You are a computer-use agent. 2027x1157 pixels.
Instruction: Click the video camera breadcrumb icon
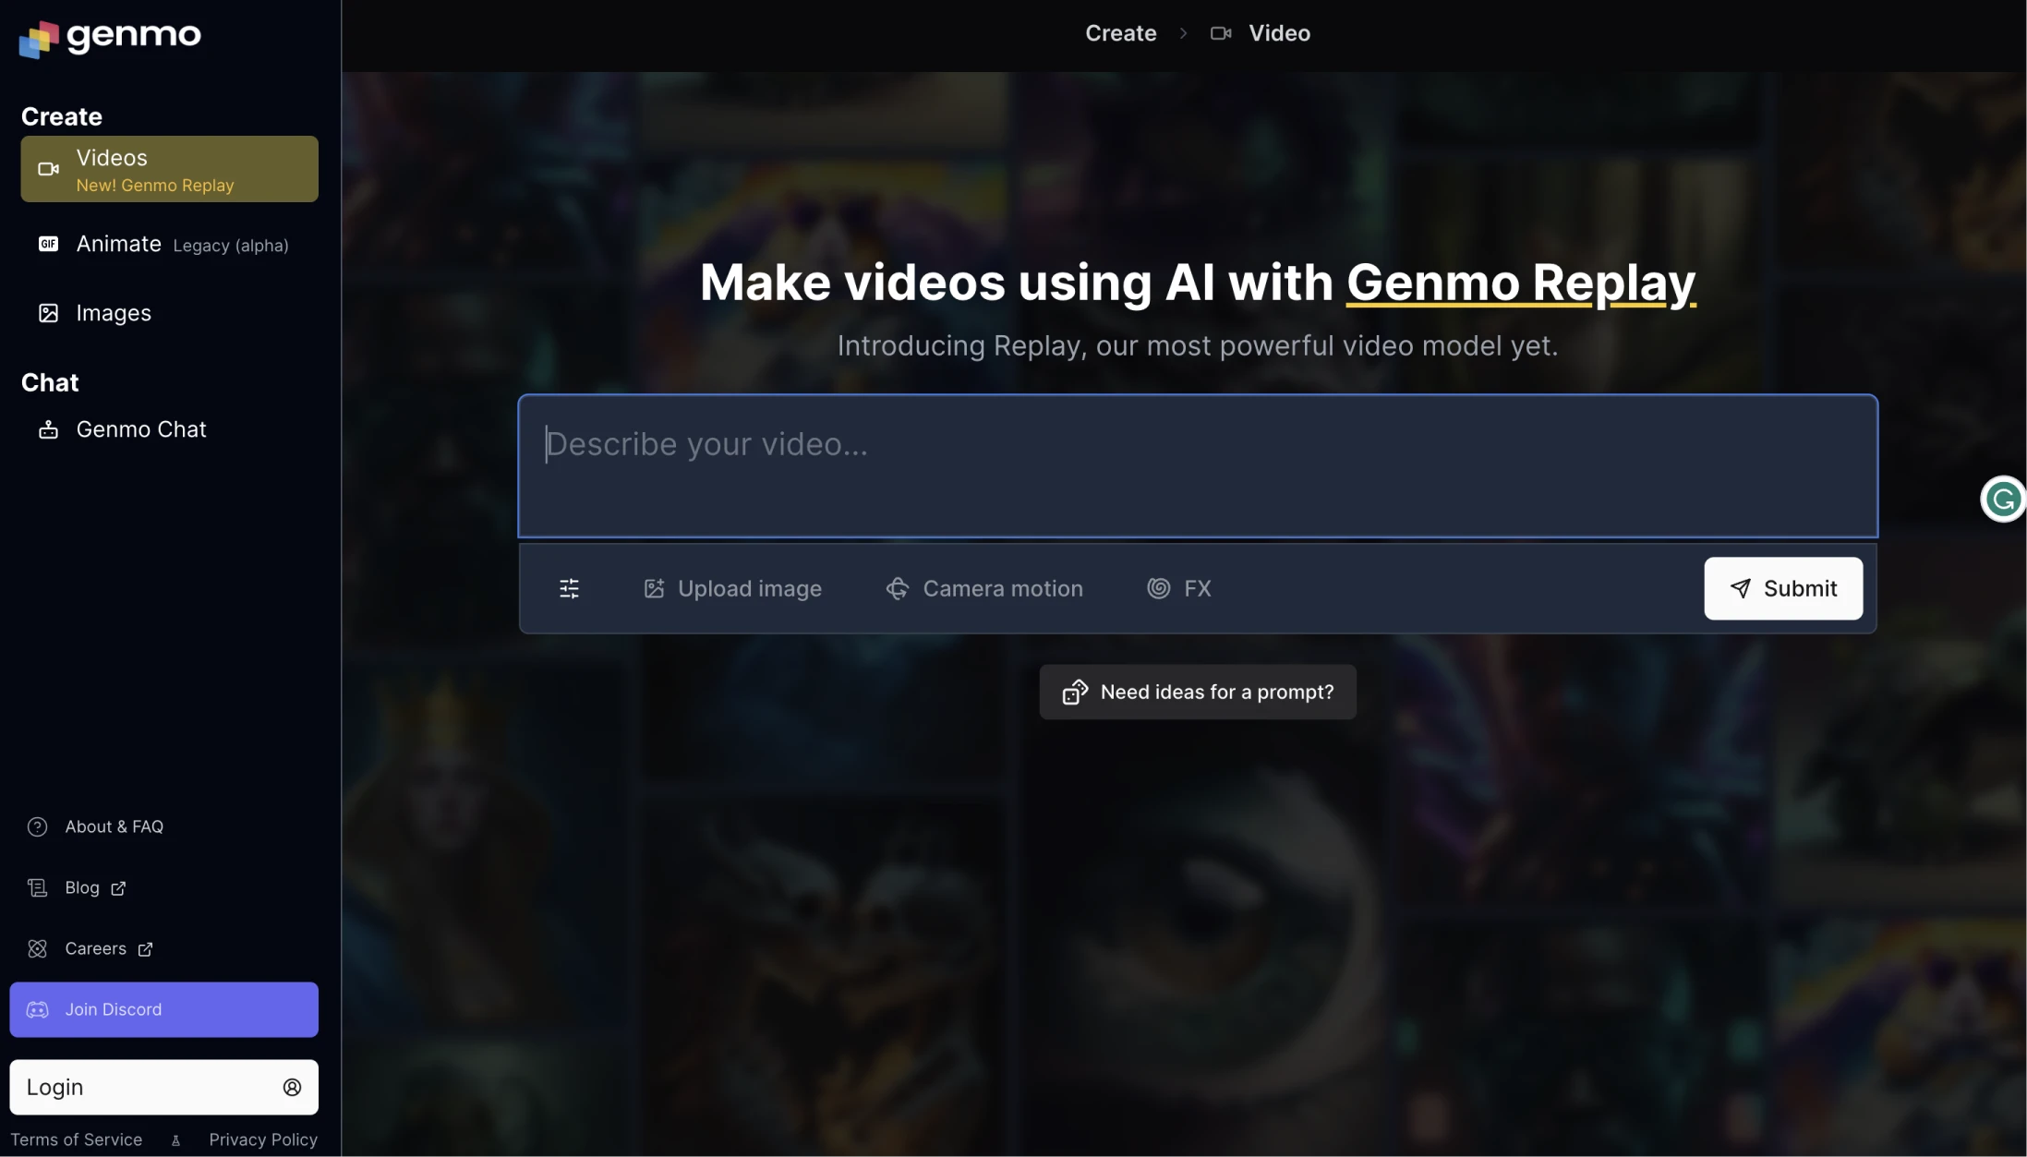(1221, 33)
